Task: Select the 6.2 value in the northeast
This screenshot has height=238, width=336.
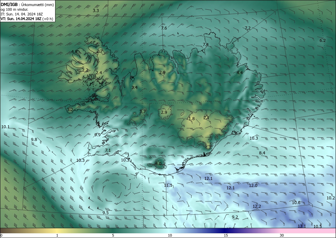Action: pyautogui.click(x=323, y=41)
